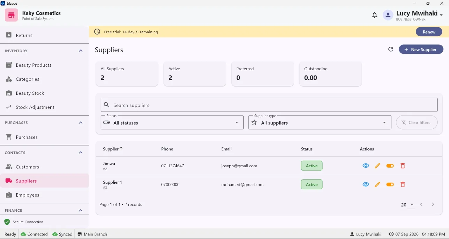The width and height of the screenshot is (449, 239).
Task: Go to Stock Adjustment page
Action: [44, 107]
